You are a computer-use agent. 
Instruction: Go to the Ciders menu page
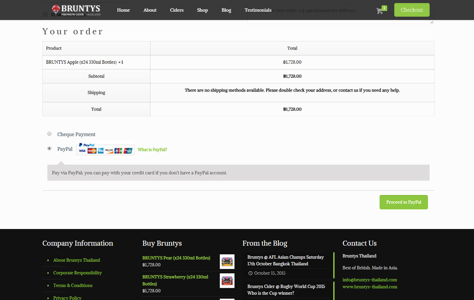[177, 10]
